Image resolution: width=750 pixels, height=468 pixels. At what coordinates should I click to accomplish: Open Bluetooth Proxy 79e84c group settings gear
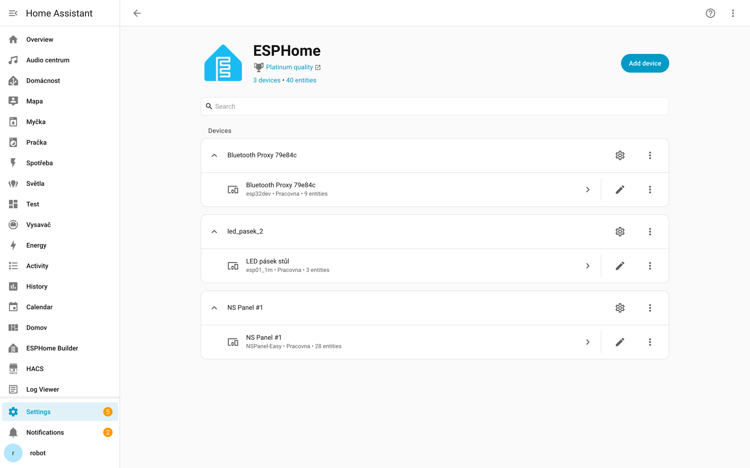pyautogui.click(x=620, y=155)
